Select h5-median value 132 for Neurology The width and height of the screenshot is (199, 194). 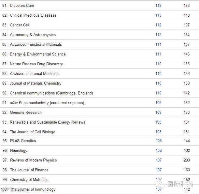[x=187, y=150]
